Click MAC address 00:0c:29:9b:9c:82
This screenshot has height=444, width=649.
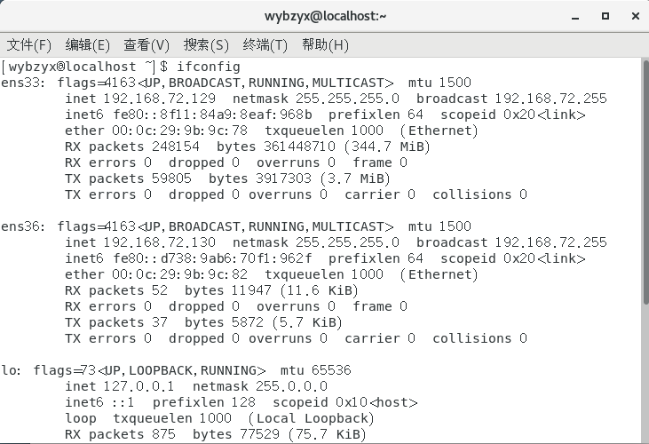(179, 274)
